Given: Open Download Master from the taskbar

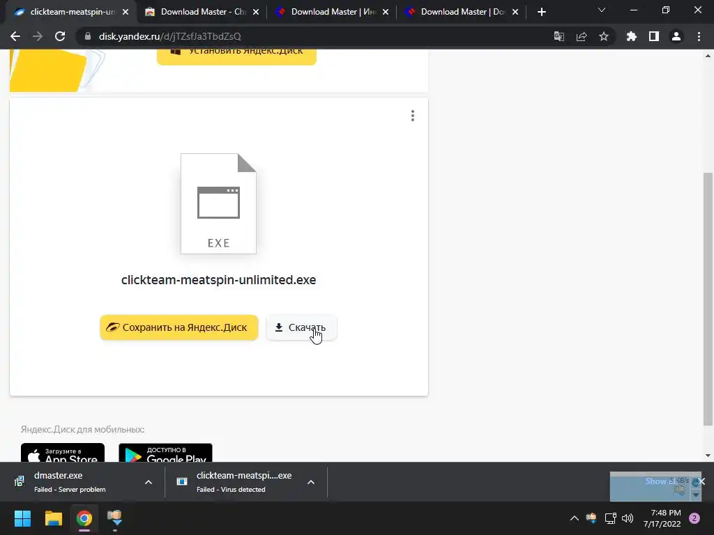Looking at the screenshot, I should pos(115,518).
